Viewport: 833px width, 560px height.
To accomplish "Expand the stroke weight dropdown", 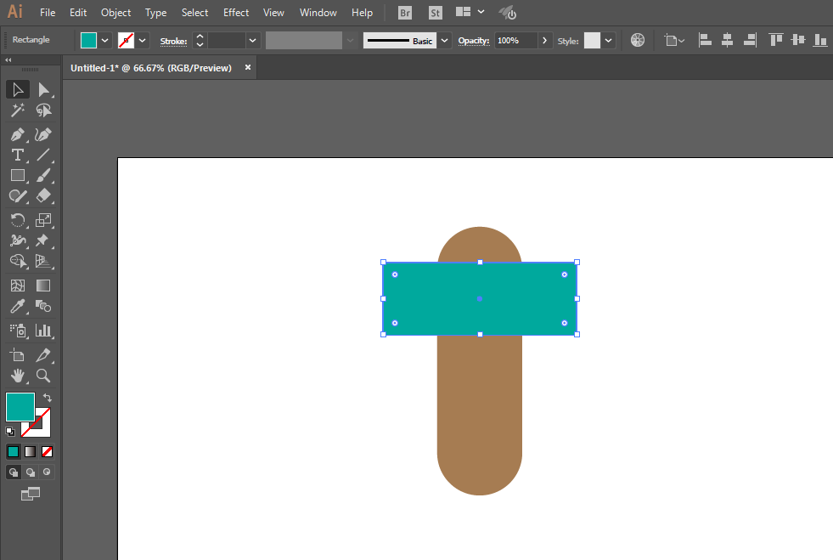I will coord(252,41).
